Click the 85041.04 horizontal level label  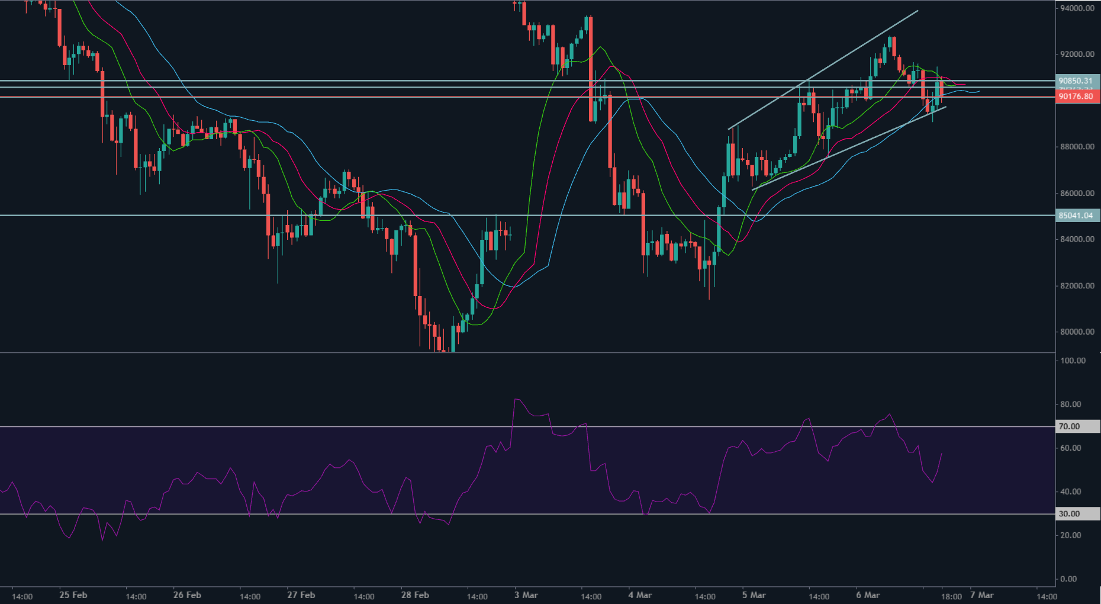click(1077, 216)
